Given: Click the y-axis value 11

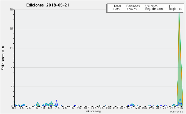Looking at the screenshot, I should click(11, 48).
